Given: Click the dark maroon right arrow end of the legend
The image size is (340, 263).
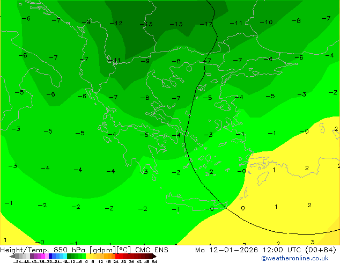Looking at the screenshot, I should pyautogui.click(x=154, y=257).
